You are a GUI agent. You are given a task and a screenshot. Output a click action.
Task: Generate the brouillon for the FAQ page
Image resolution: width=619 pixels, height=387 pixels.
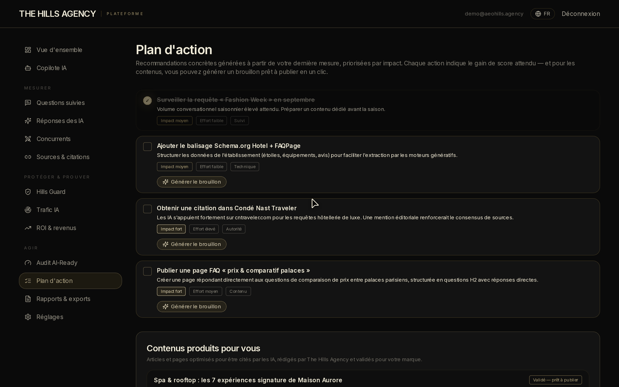coord(192,307)
